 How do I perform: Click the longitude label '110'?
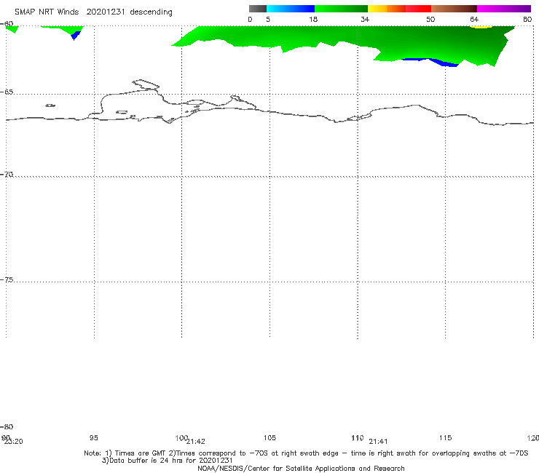point(358,437)
